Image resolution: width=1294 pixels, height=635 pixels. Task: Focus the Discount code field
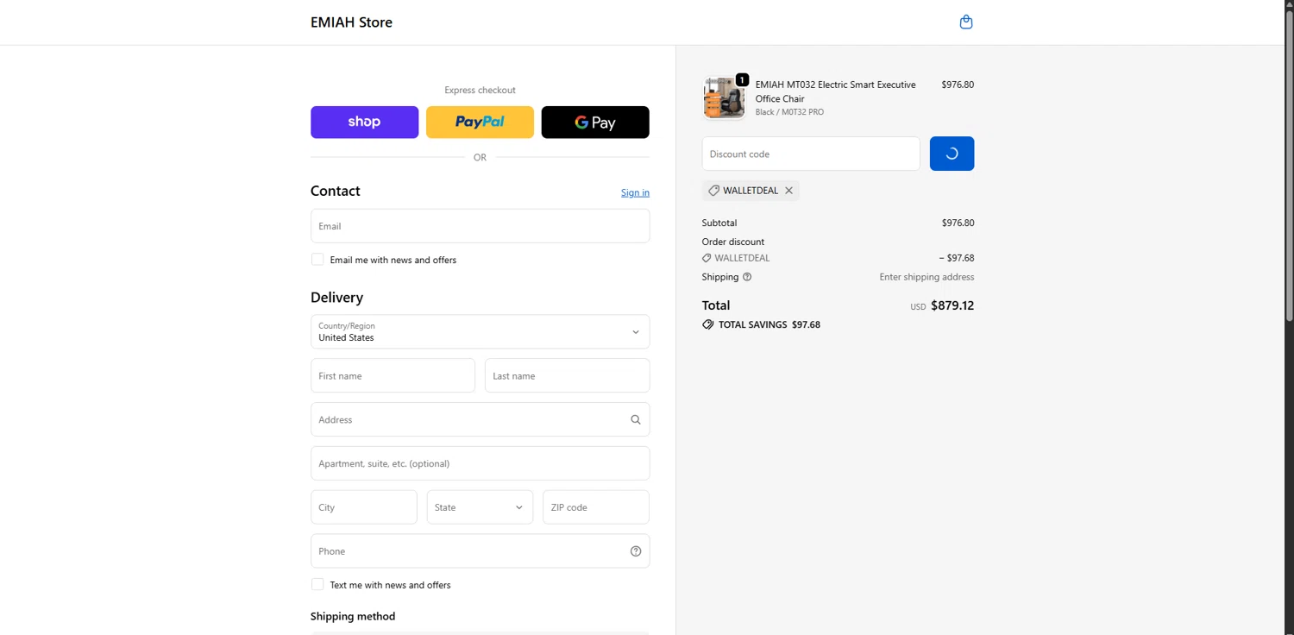click(811, 154)
